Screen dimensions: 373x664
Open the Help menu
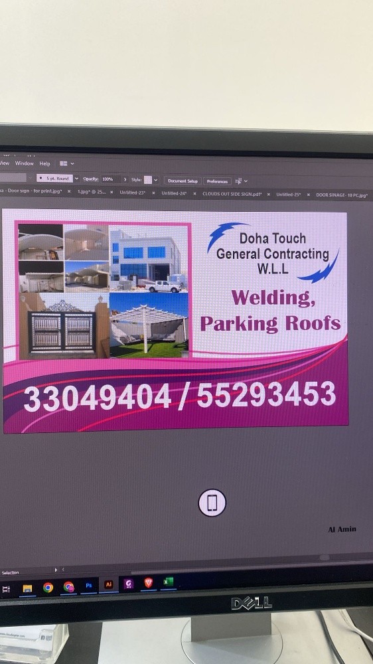pos(45,163)
